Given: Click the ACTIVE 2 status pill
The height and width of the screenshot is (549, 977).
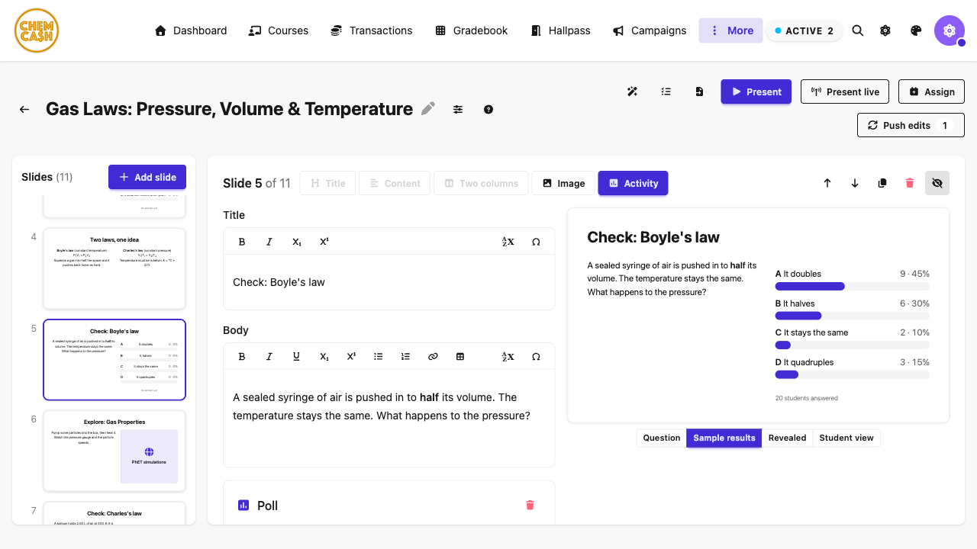Looking at the screenshot, I should click(x=804, y=30).
